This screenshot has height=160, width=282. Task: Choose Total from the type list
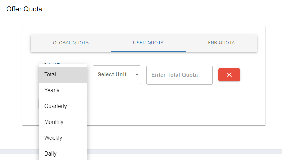[x=63, y=74]
